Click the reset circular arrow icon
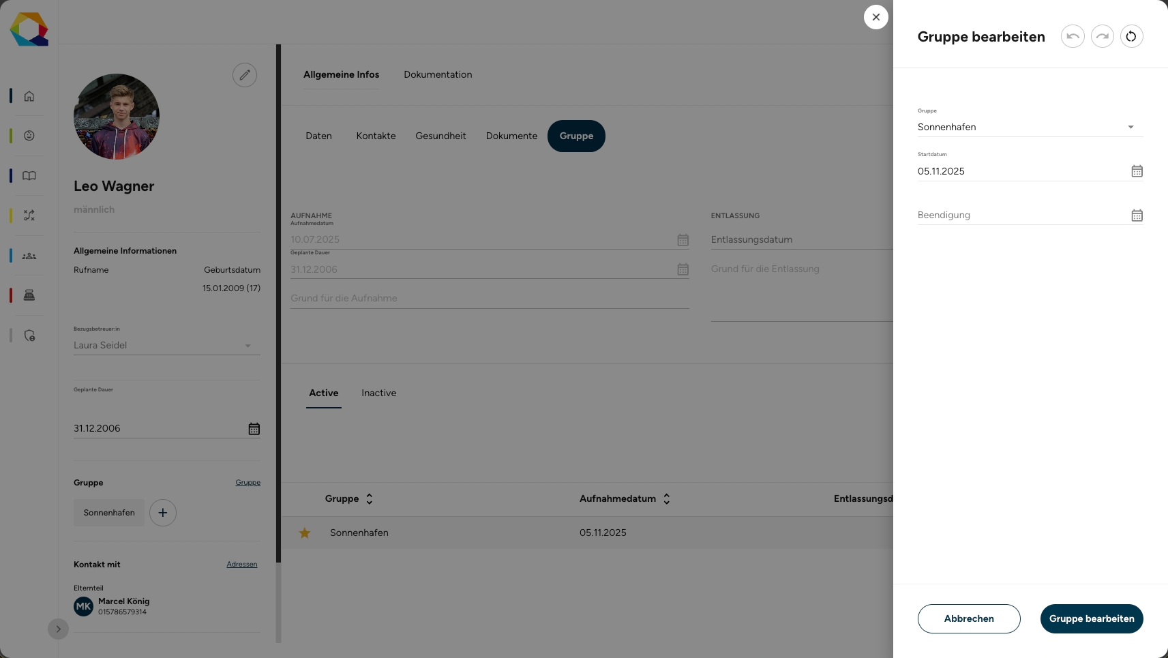The width and height of the screenshot is (1168, 658). (x=1131, y=36)
